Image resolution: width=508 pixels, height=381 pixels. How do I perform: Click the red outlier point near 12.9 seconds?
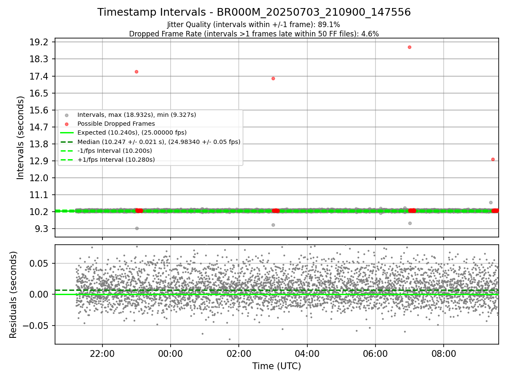click(493, 159)
